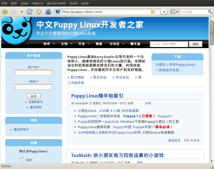Screen dimensions: 214x169
Task: Click the 文档 category tag link
Action: (148, 103)
